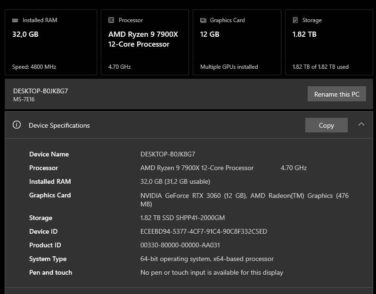Click the Product ID label
Image resolution: width=376 pixels, height=294 pixels.
45,245
